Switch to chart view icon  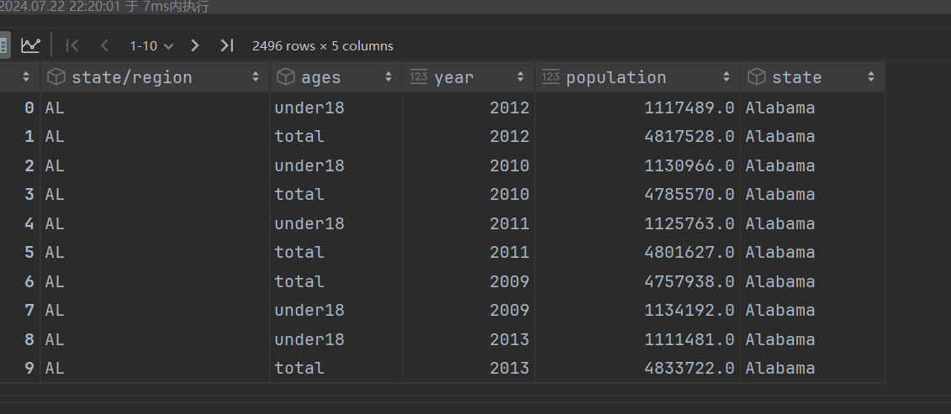coord(30,45)
